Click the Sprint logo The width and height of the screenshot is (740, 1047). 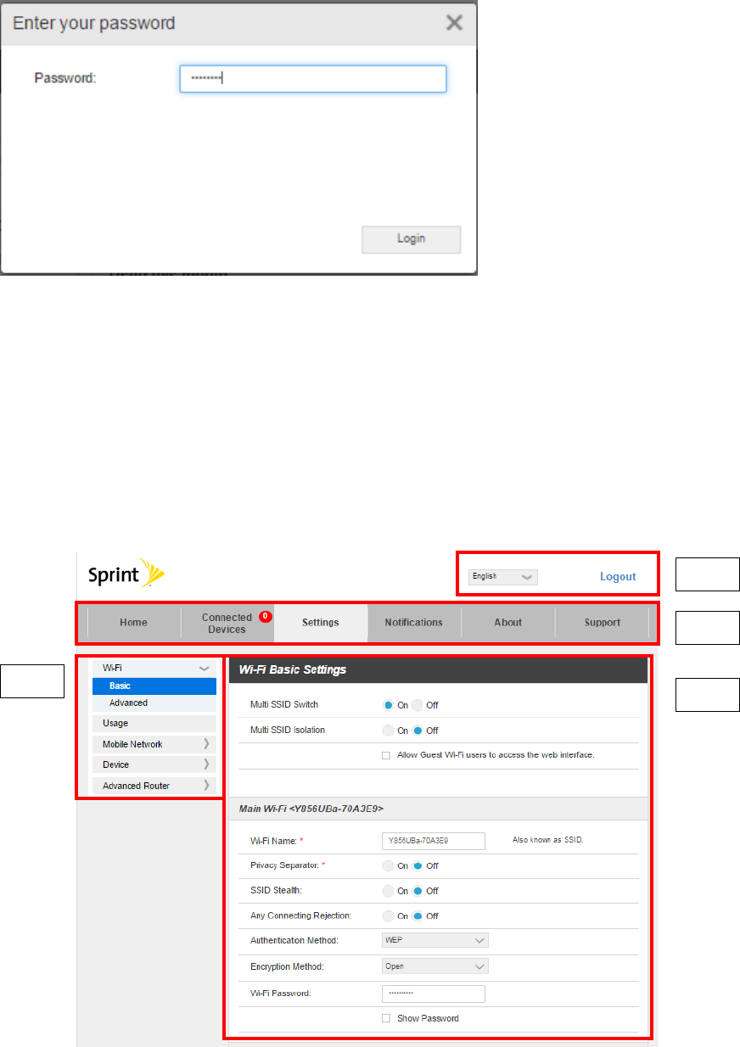(x=126, y=574)
